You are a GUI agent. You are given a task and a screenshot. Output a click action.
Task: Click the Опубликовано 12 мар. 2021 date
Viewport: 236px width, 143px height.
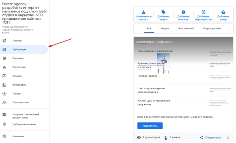coord(155,42)
